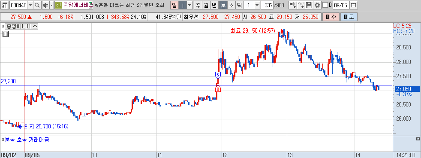Click the speaker sound alert icon
This screenshot has width=421, height=158.
(x=45, y=5)
